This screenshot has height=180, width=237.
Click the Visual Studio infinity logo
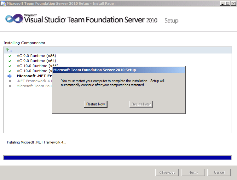coord(14,19)
